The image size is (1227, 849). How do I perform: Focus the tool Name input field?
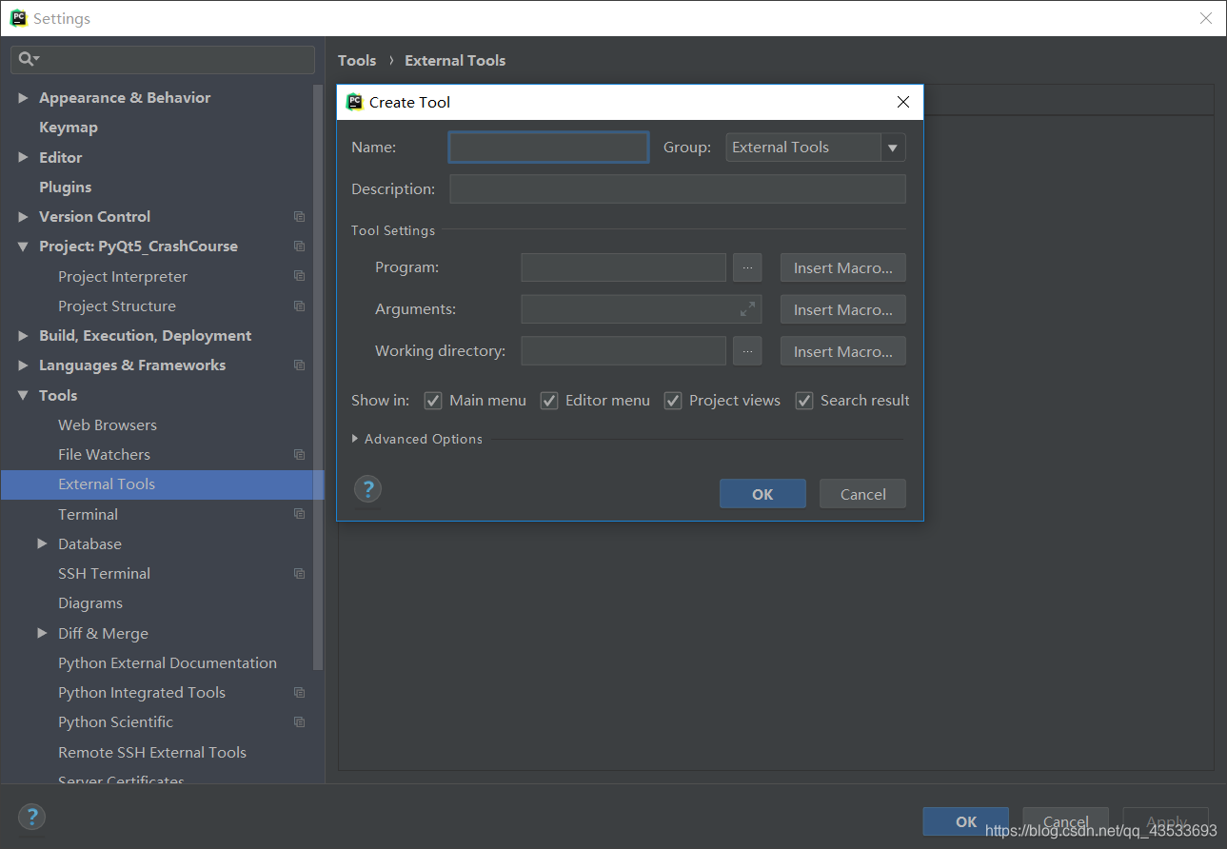549,148
